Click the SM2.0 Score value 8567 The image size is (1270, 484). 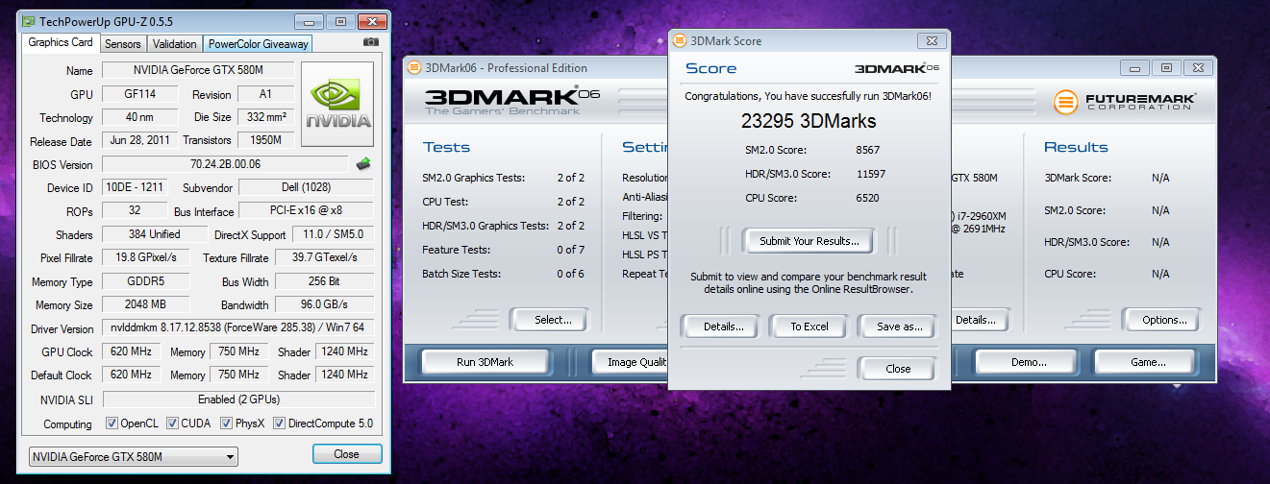868,150
